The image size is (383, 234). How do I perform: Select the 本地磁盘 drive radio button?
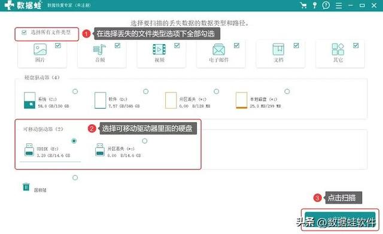pyautogui.click(x=287, y=91)
